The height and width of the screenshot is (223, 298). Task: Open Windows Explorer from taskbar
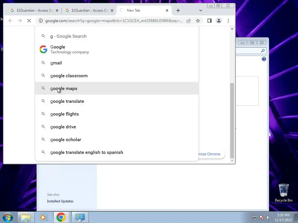pos(26,217)
